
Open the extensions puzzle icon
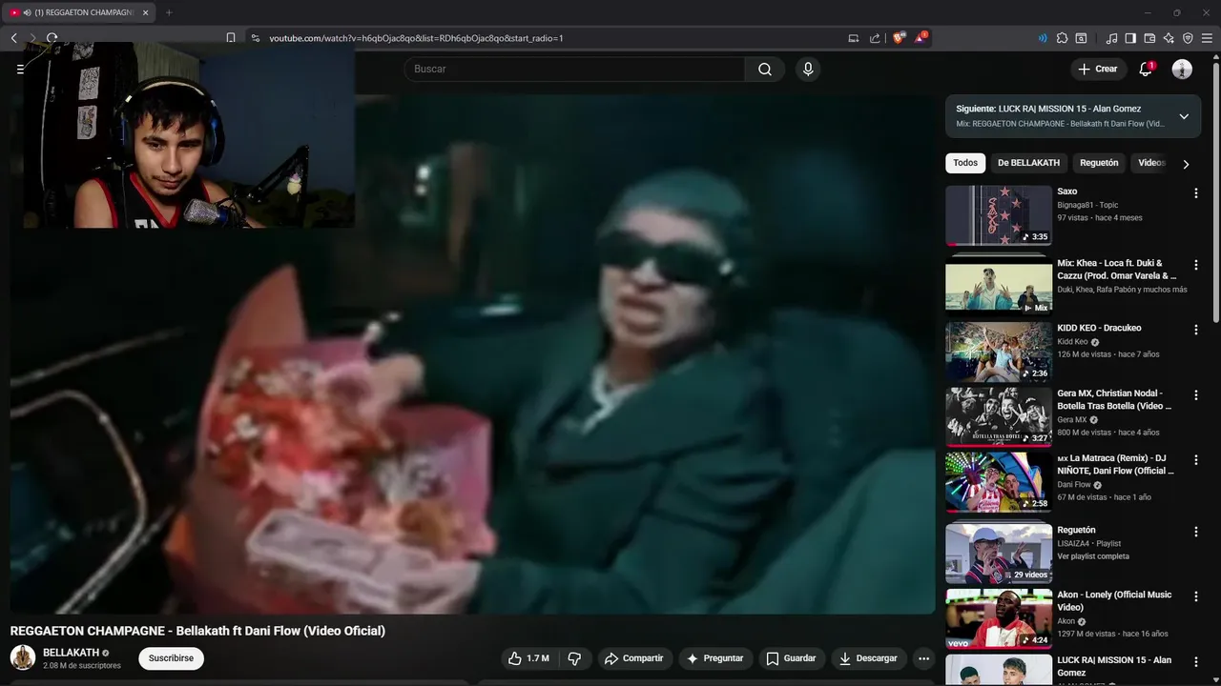pyautogui.click(x=1062, y=38)
